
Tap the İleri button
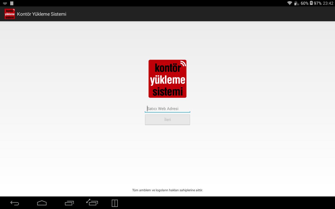point(167,120)
